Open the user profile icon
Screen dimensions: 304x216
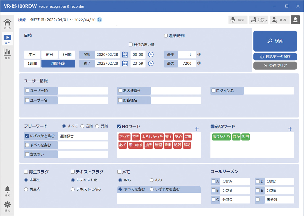295,20
